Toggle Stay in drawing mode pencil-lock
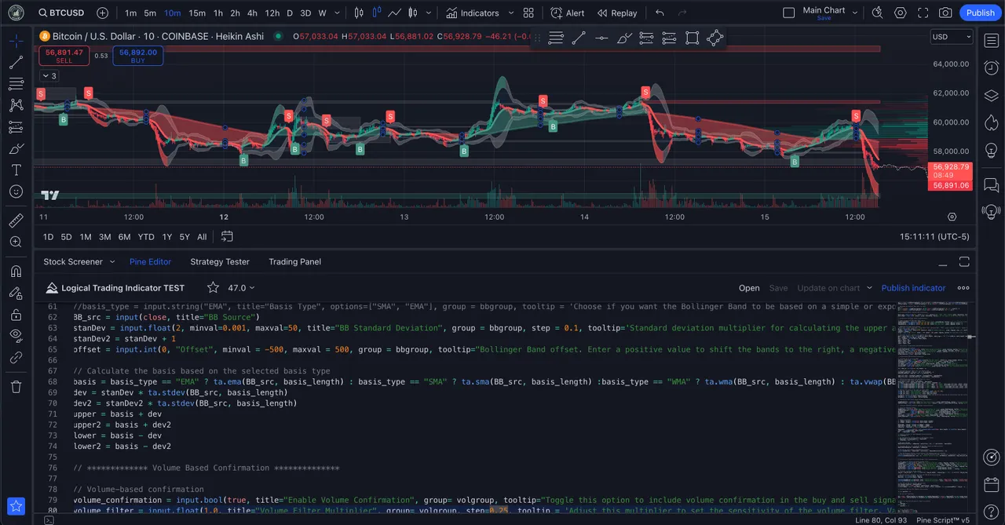1005x525 pixels. [16, 293]
